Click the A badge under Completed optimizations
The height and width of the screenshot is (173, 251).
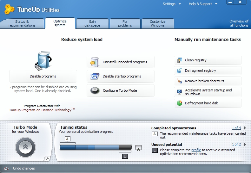click(x=155, y=134)
